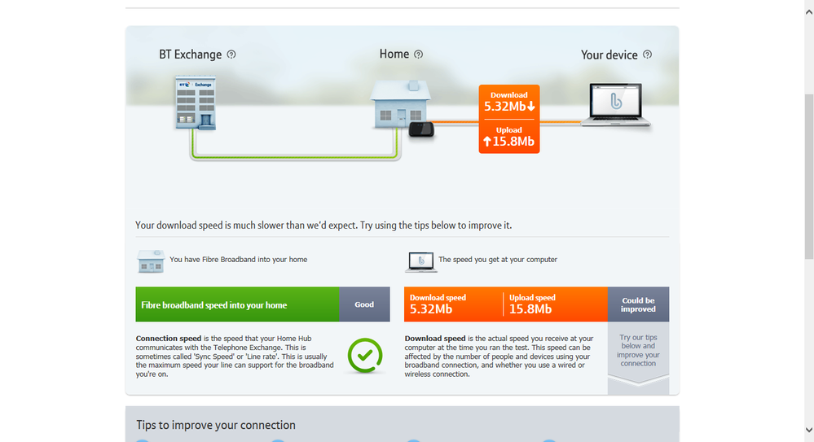
Task: Click the Your device heading text
Action: [609, 55]
